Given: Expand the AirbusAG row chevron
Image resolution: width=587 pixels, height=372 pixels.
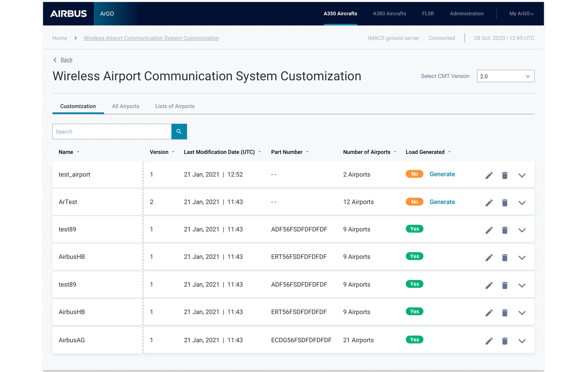Looking at the screenshot, I should tap(522, 341).
